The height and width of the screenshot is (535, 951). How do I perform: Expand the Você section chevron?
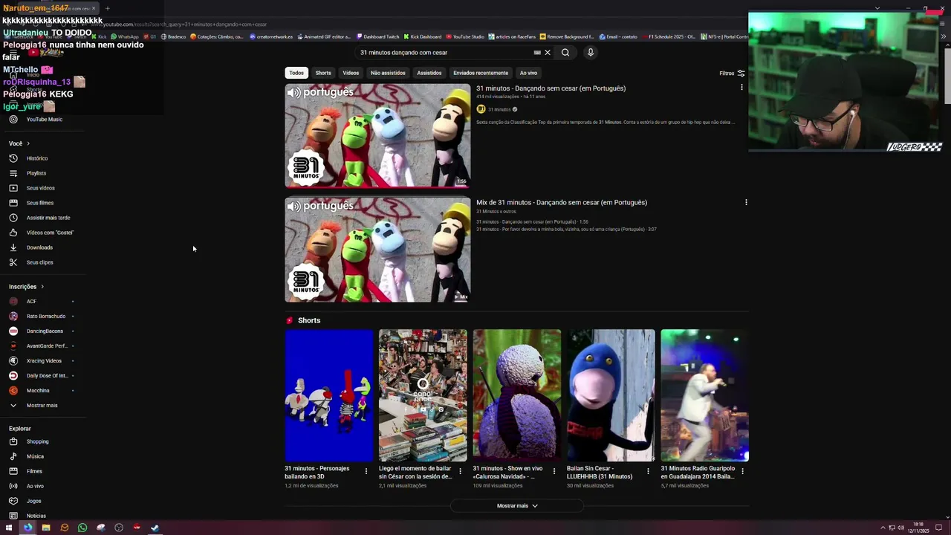[x=28, y=143]
